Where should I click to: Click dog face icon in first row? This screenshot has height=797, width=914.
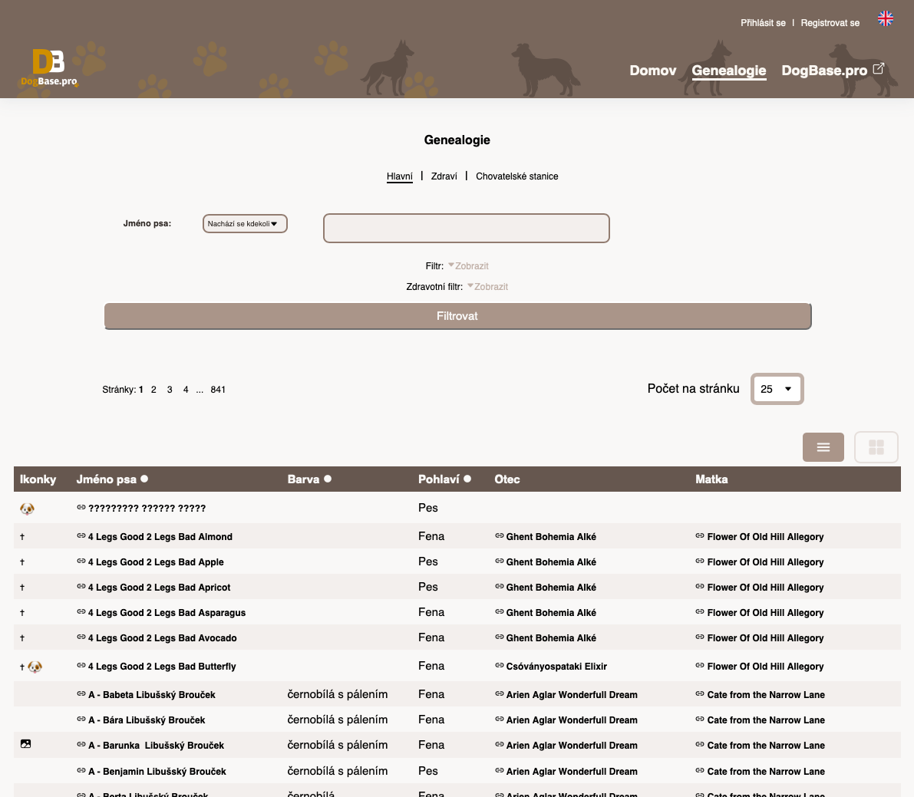point(27,509)
